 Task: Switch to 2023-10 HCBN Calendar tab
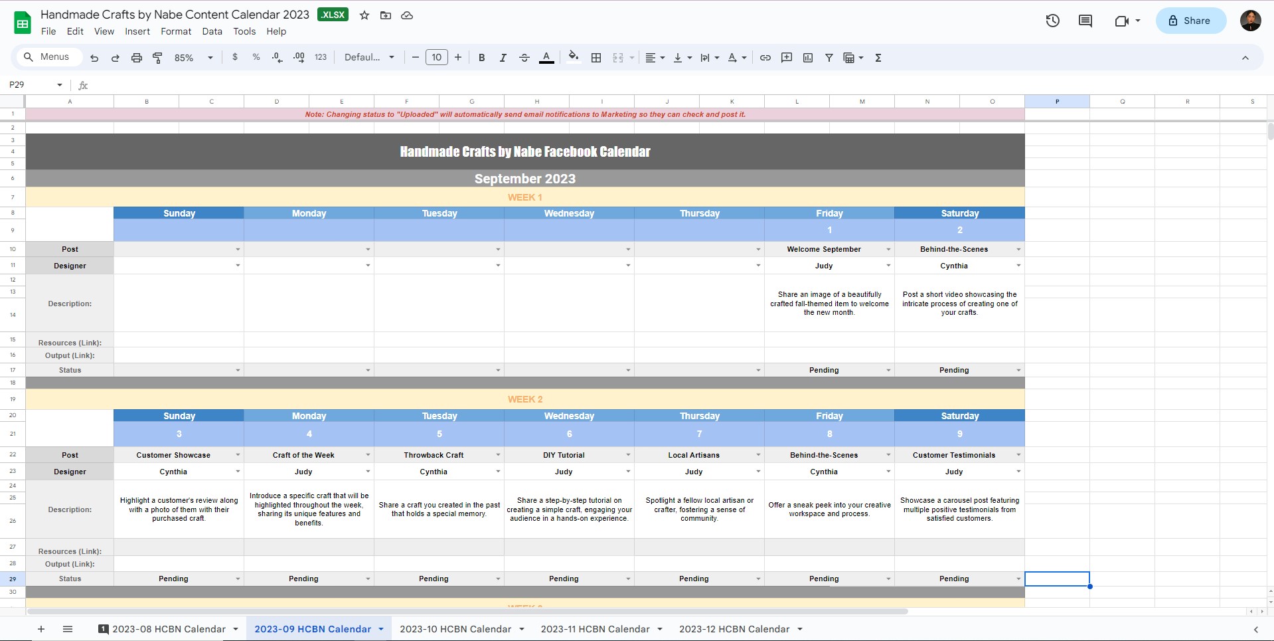[455, 629]
